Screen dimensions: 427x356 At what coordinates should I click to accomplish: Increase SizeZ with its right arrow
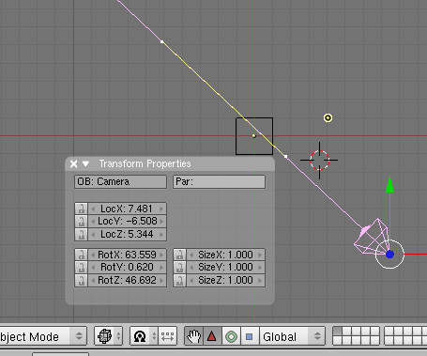(260, 280)
